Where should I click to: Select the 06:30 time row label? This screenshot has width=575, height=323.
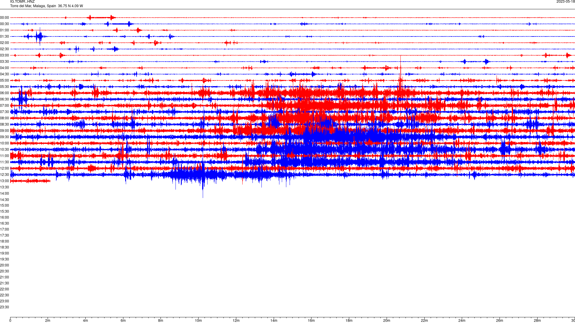[4, 99]
